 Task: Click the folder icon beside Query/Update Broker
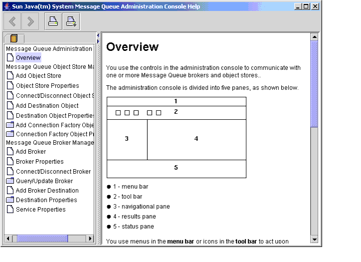coord(10,181)
